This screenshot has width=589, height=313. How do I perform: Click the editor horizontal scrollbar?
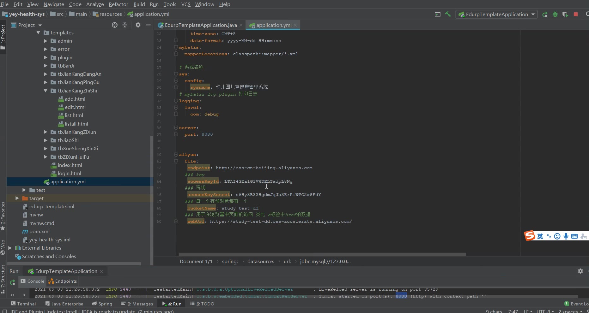322,254
